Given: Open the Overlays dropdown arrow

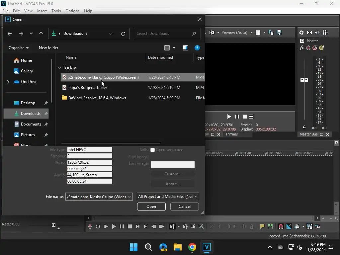Looking at the screenshot, I should coord(264,33).
